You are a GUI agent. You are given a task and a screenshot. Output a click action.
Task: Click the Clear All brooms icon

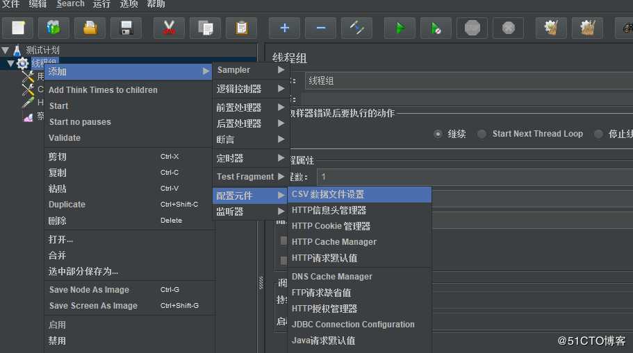coord(587,28)
